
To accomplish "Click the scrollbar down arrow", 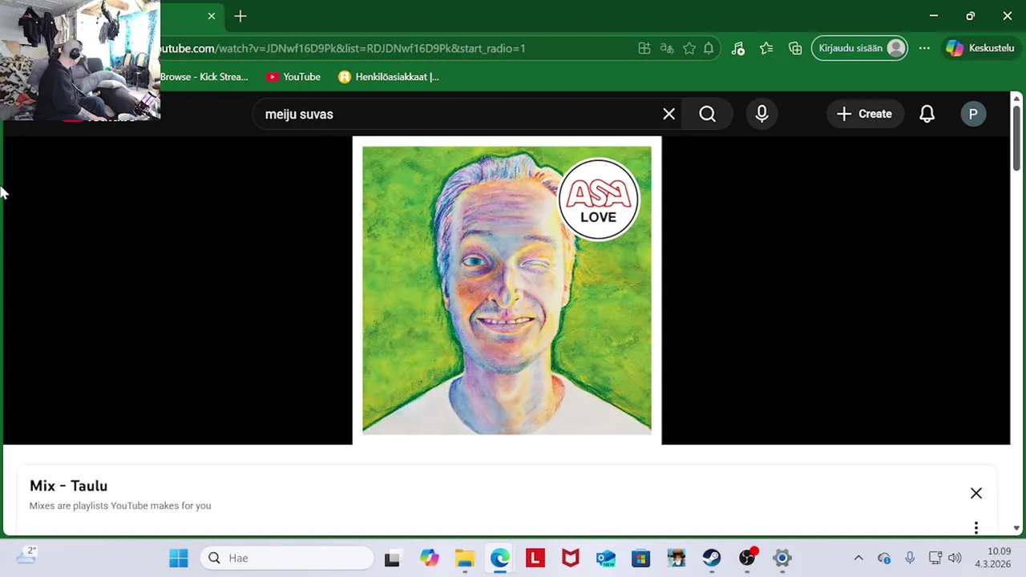I will click(x=1016, y=528).
